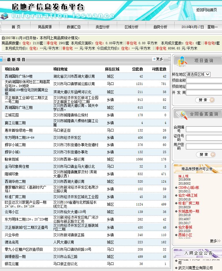Image resolution: width=222 pixels, height=271 pixels.
Task: Click permit number 2010011
Action: (184, 192)
